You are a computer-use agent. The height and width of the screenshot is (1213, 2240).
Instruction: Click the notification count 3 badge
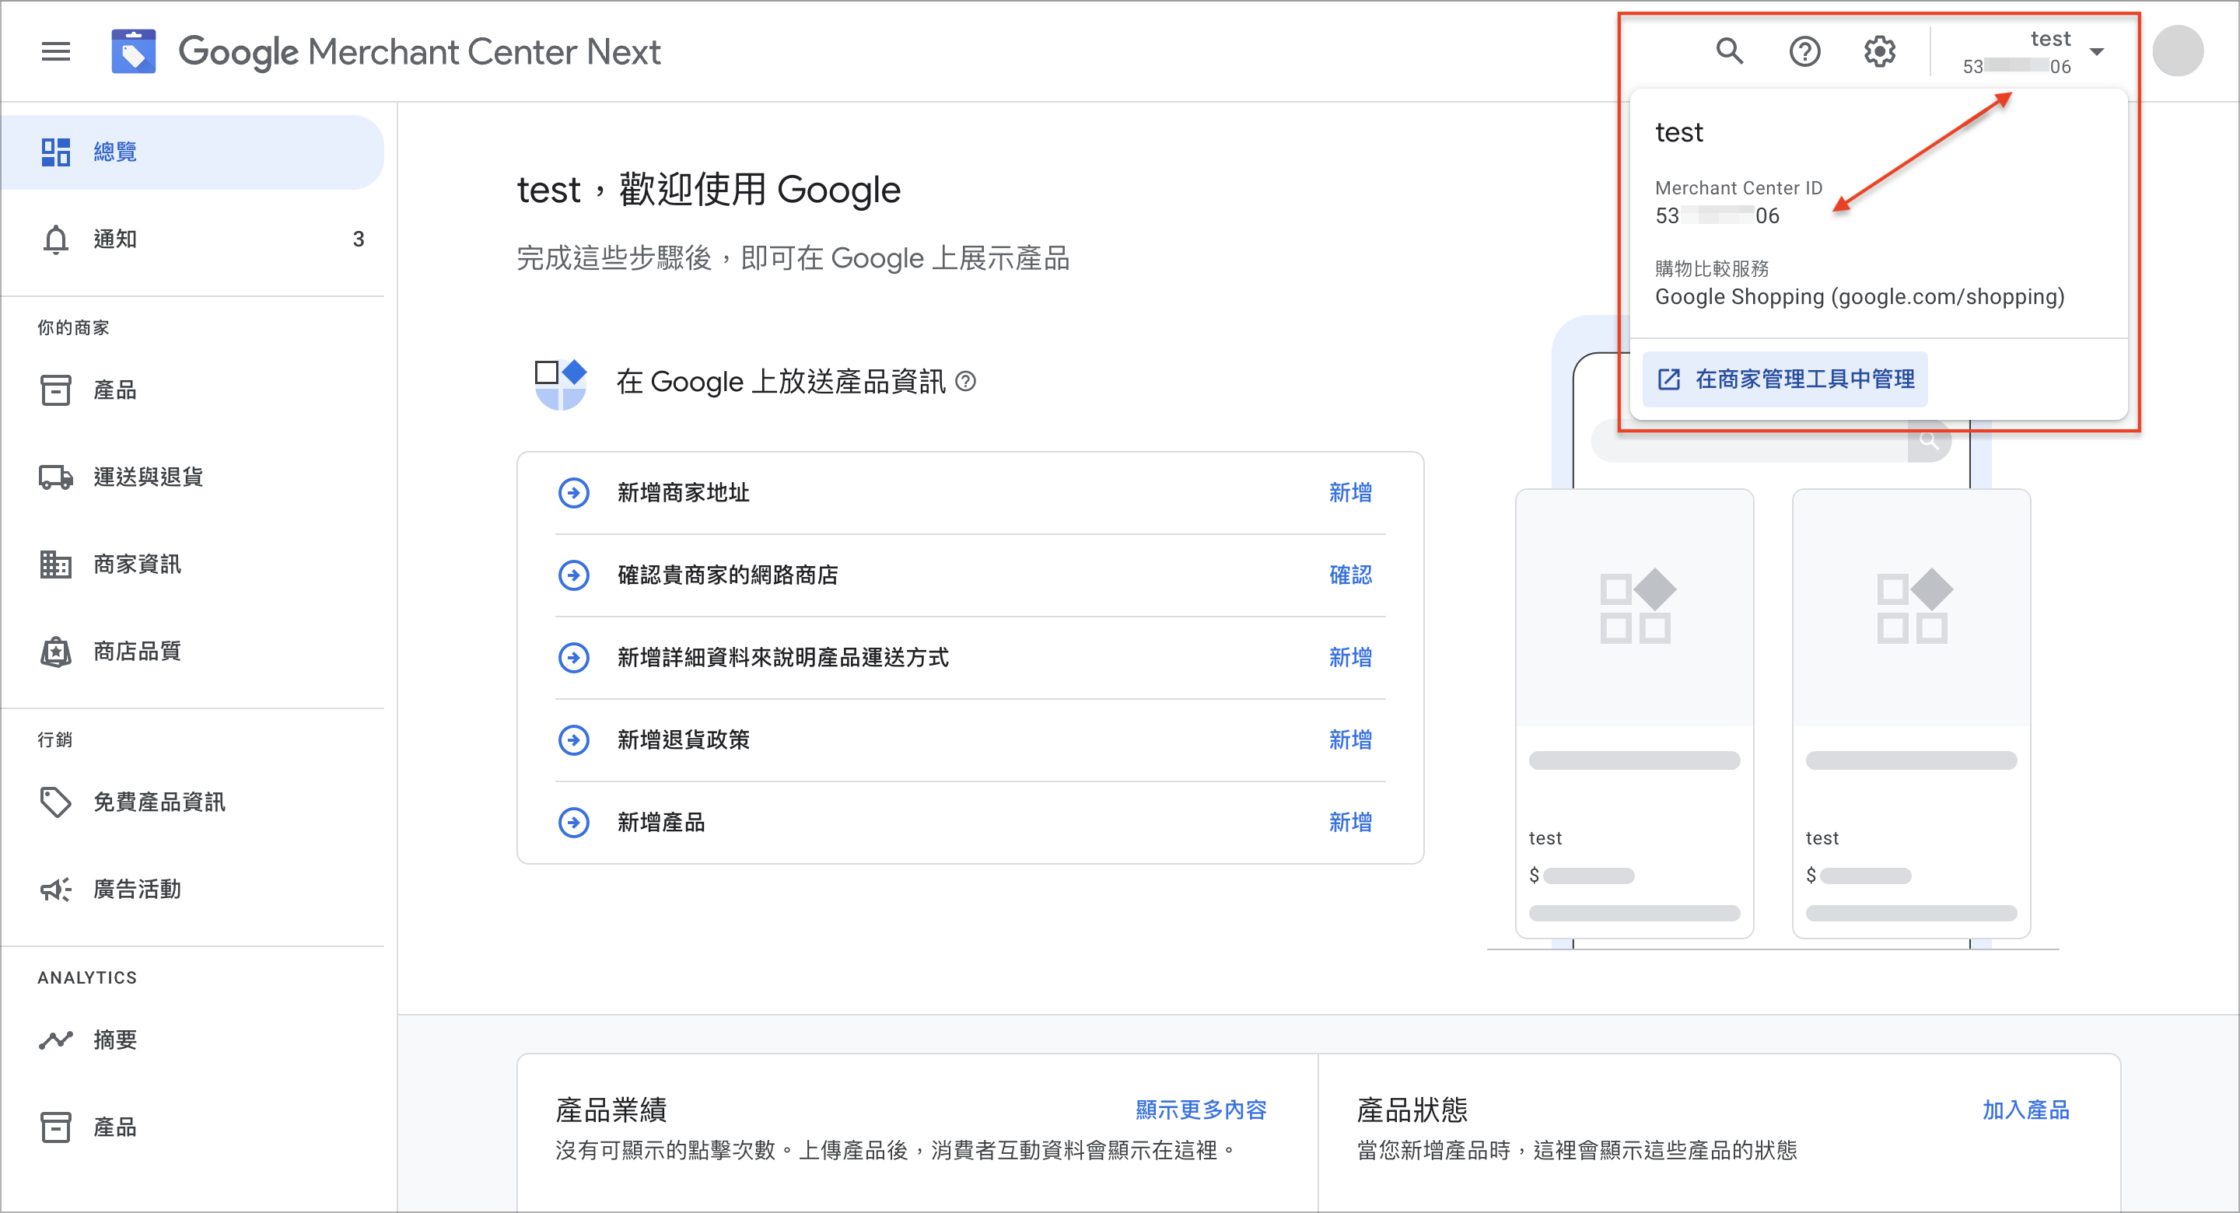click(359, 239)
